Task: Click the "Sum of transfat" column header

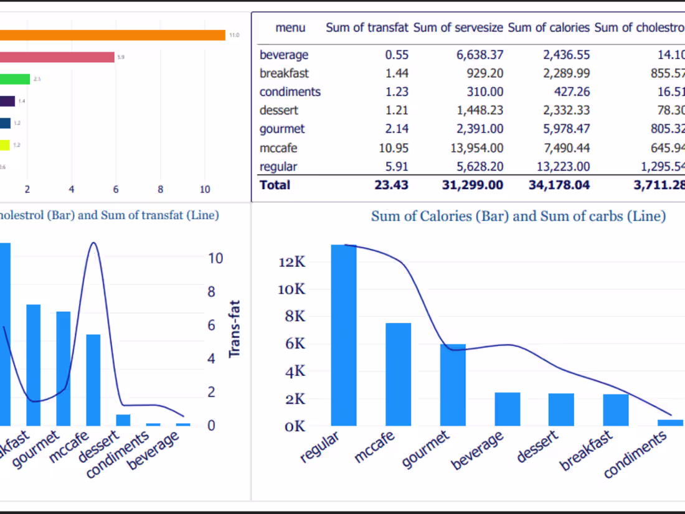Action: (367, 28)
